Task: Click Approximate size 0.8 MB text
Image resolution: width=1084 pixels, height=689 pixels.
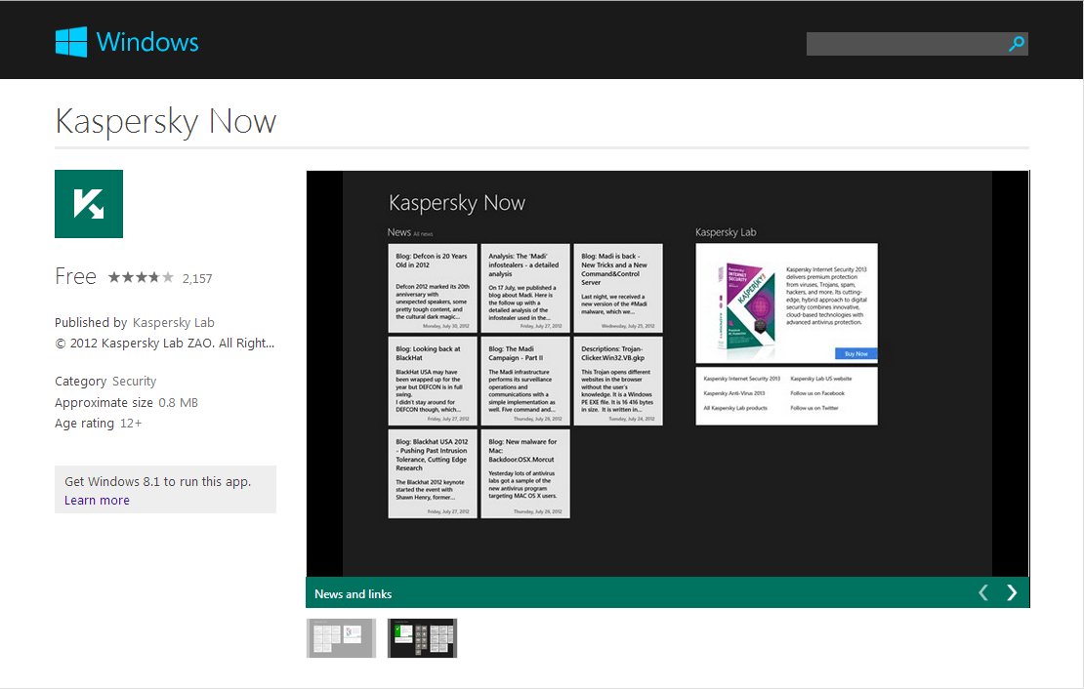Action: pyautogui.click(x=127, y=403)
